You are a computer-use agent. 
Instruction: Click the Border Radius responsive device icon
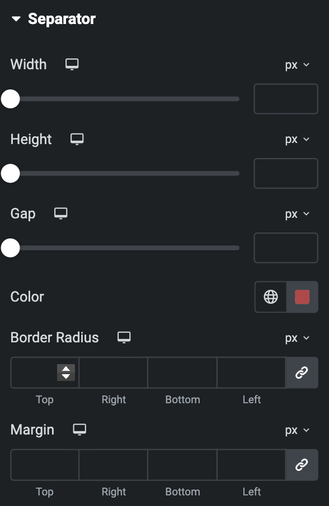coord(124,337)
